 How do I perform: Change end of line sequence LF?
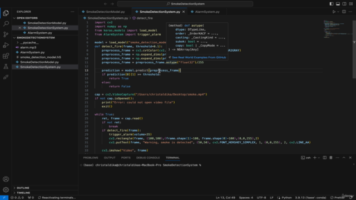(x=271, y=198)
